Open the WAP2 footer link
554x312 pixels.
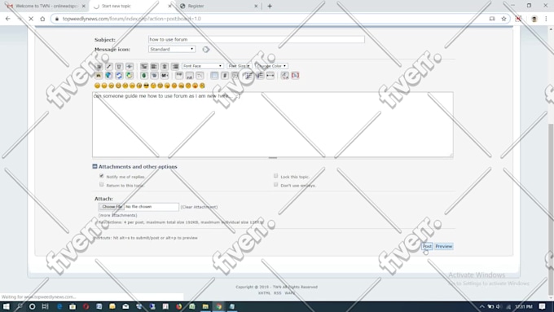tap(290, 293)
